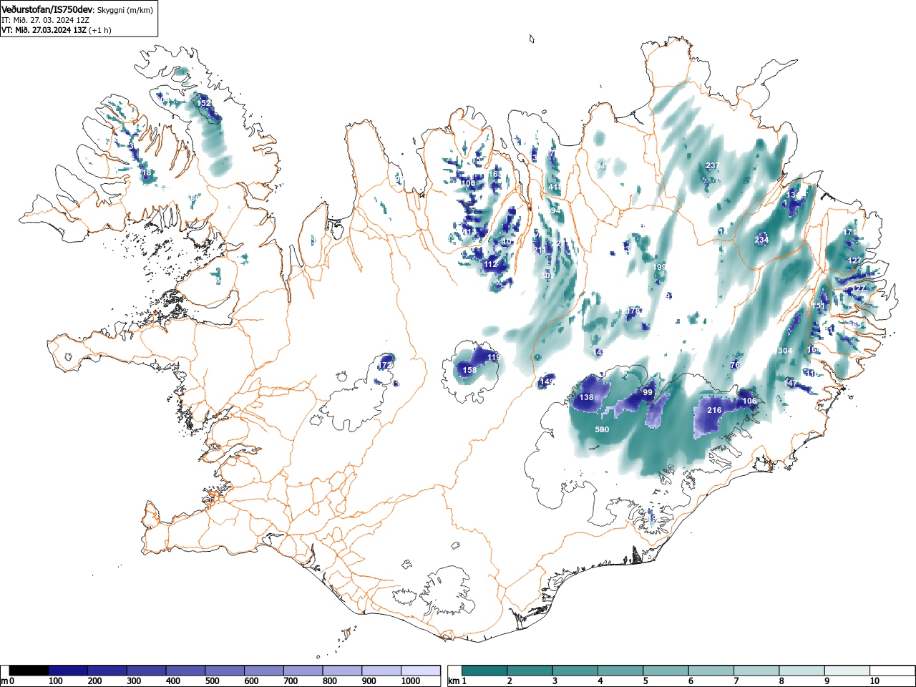Click the map value label '178'
Viewport: 916px width, 687px height.
(633, 311)
